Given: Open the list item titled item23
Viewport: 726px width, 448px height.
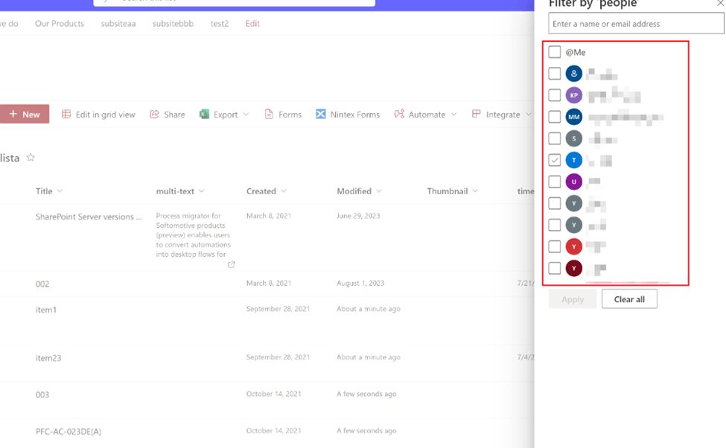Looking at the screenshot, I should point(48,358).
